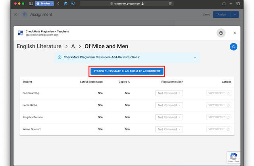
Task: Click the Flag Submission? column header
Action: (x=172, y=82)
